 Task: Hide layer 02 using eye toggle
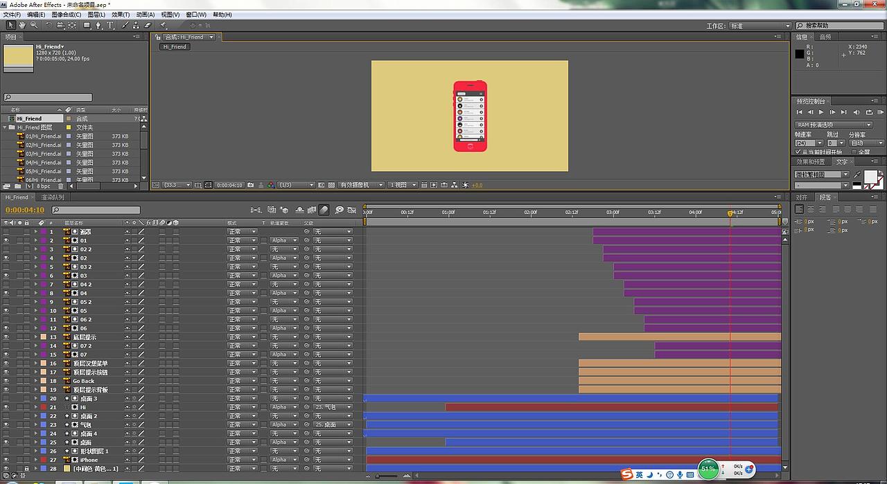6,258
